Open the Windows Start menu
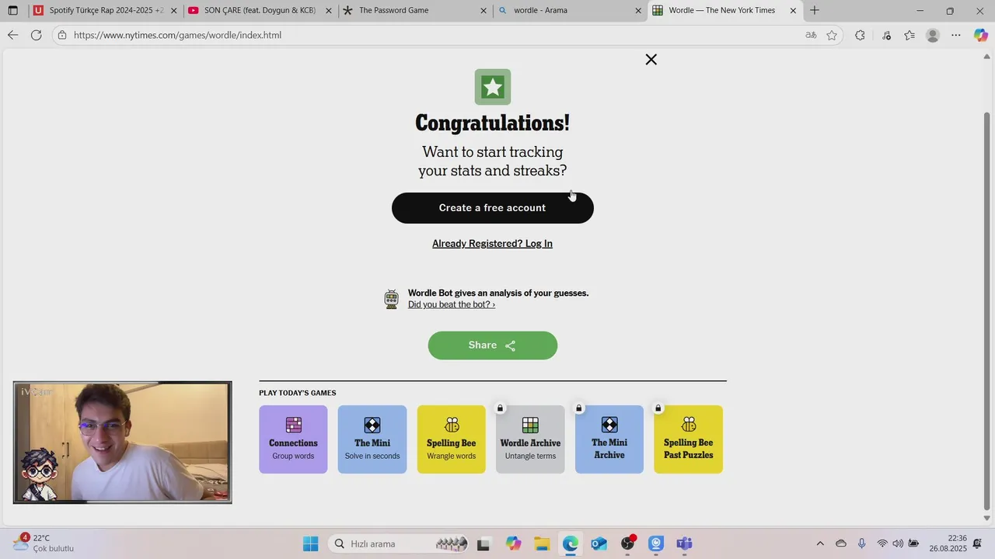995x559 pixels. click(x=310, y=543)
